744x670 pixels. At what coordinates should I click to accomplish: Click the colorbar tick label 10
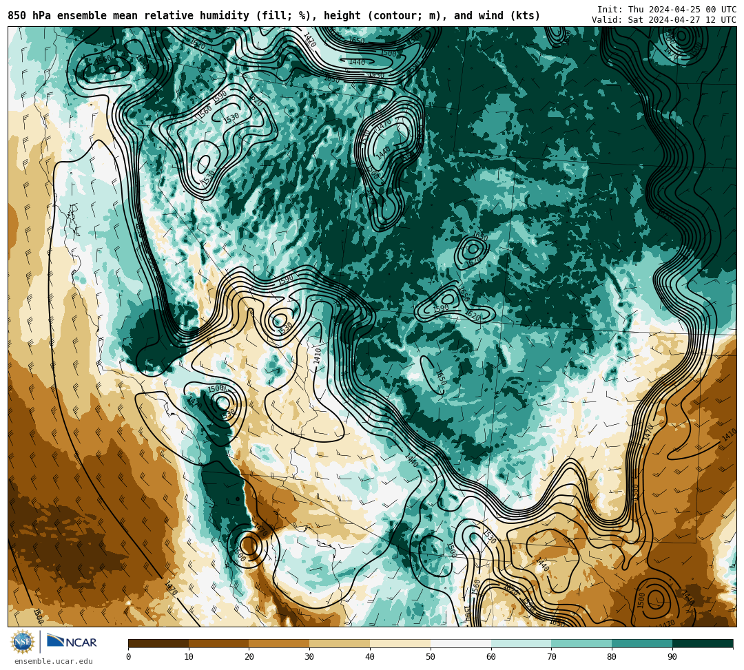pos(189,657)
